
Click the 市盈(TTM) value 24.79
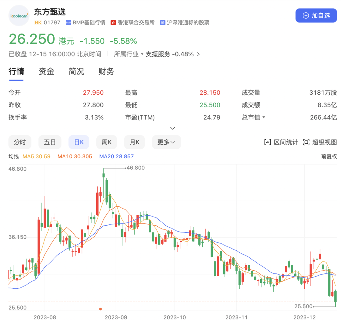[x=212, y=117]
